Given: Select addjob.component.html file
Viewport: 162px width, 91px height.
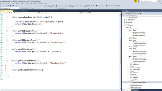Looking at the screenshot, I should click(140, 34).
